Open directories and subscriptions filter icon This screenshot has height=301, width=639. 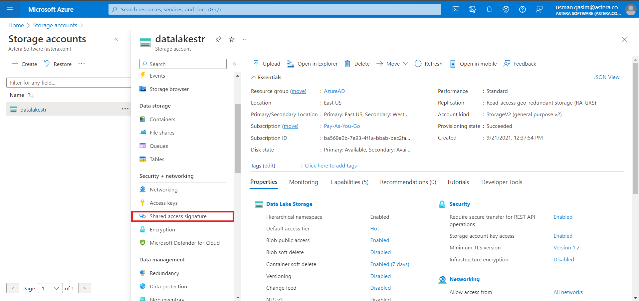(x=473, y=9)
